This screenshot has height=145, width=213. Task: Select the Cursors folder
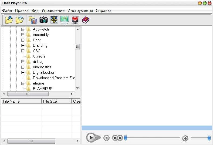click(39, 56)
